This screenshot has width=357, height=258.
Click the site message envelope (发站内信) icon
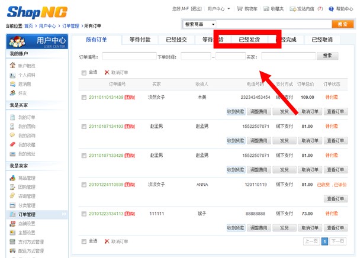pyautogui.click(x=292, y=9)
